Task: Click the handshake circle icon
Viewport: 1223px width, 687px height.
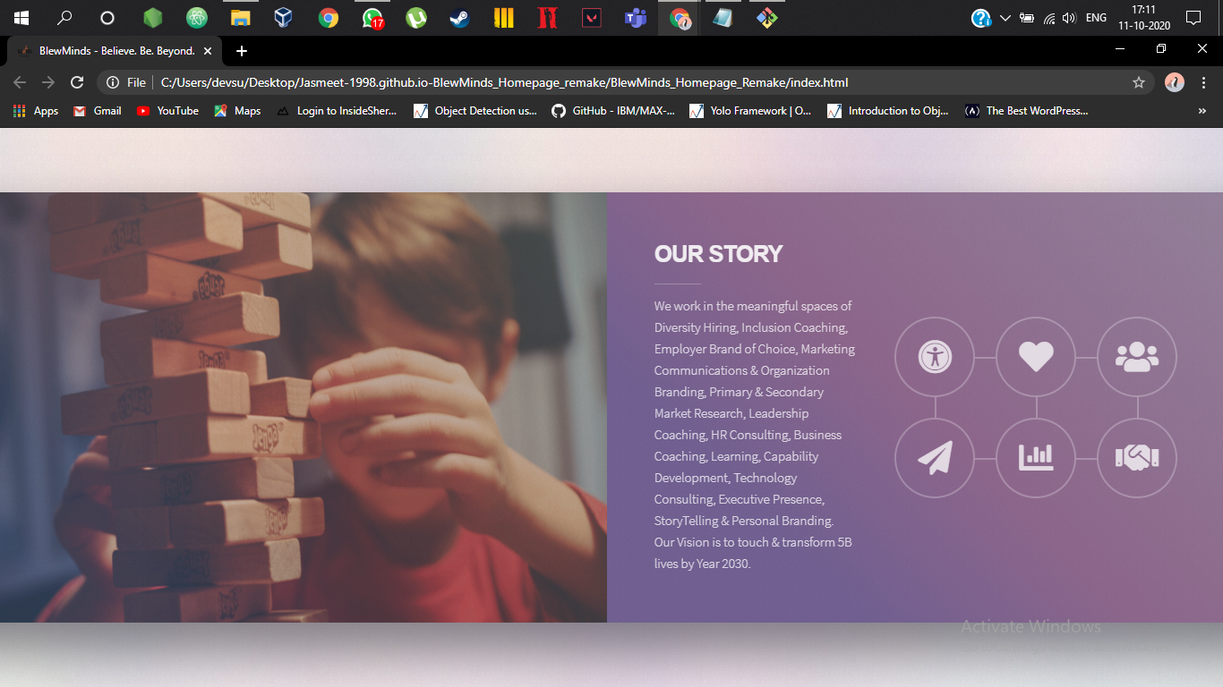Action: 1137,458
